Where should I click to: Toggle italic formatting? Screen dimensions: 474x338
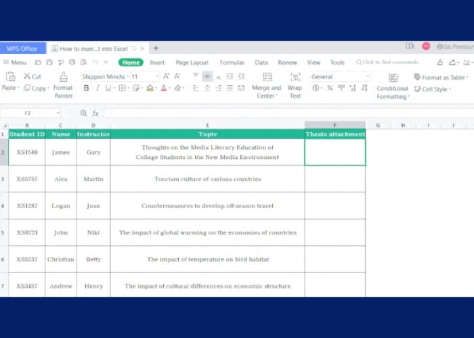(x=98, y=88)
